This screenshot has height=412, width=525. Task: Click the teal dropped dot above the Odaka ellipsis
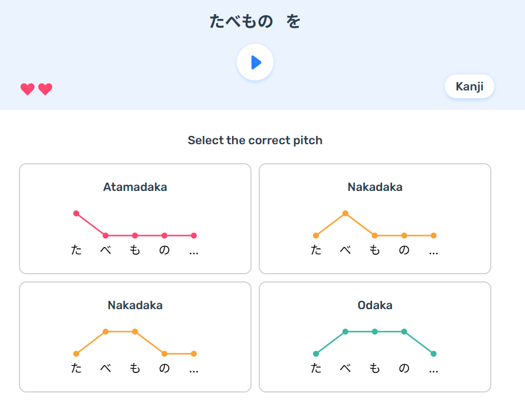click(x=433, y=354)
